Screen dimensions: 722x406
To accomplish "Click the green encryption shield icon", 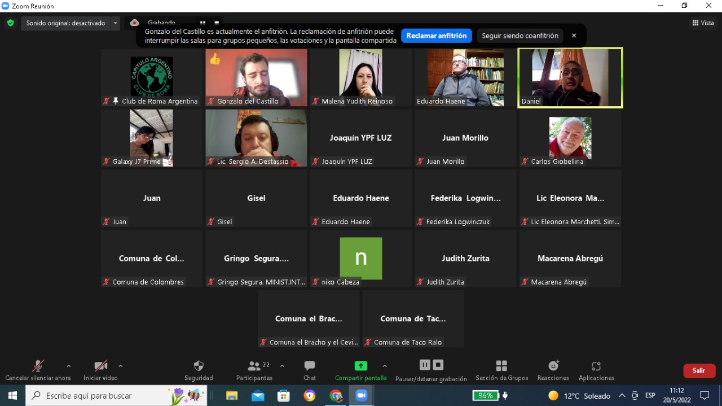I will coord(10,23).
